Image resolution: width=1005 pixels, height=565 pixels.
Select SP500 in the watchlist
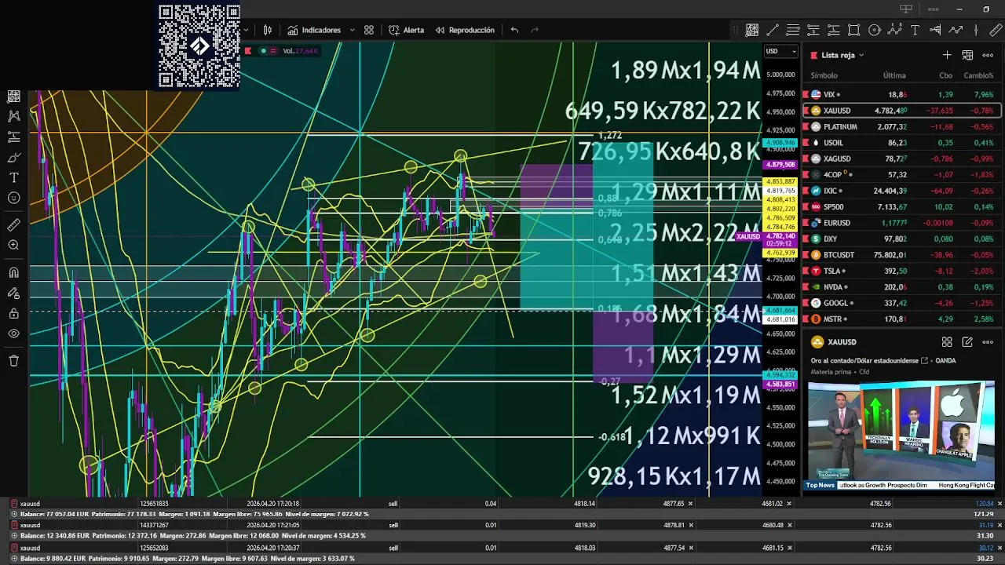[x=902, y=206]
